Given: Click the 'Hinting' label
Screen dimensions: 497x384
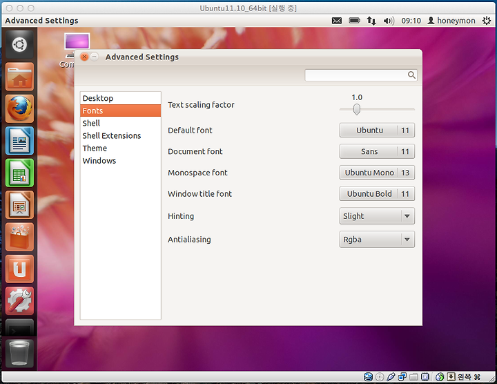Looking at the screenshot, I should pyautogui.click(x=181, y=216).
